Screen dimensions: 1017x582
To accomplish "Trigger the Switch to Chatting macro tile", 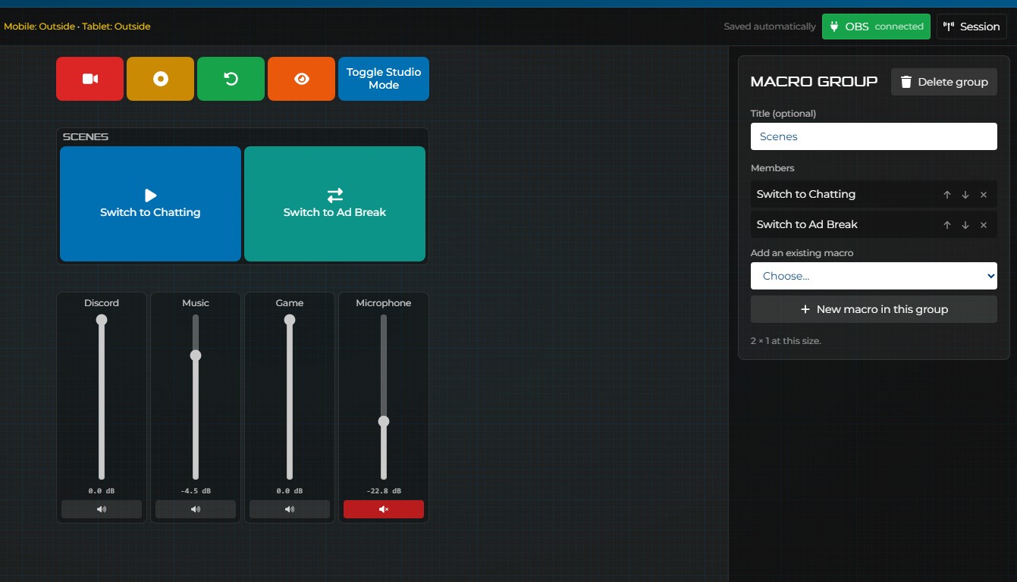I will point(150,204).
